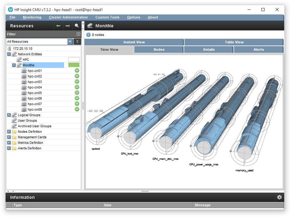The image size is (291, 217).
Task: Click the double-chevron button beside All Resources
Action: click(x=77, y=41)
